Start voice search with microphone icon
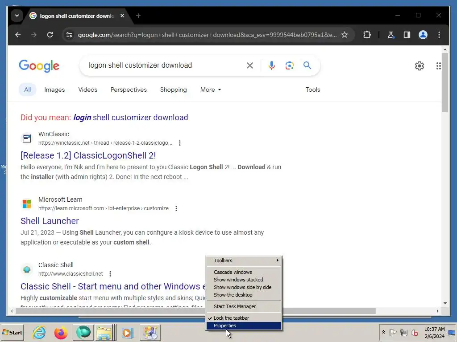 pyautogui.click(x=272, y=65)
